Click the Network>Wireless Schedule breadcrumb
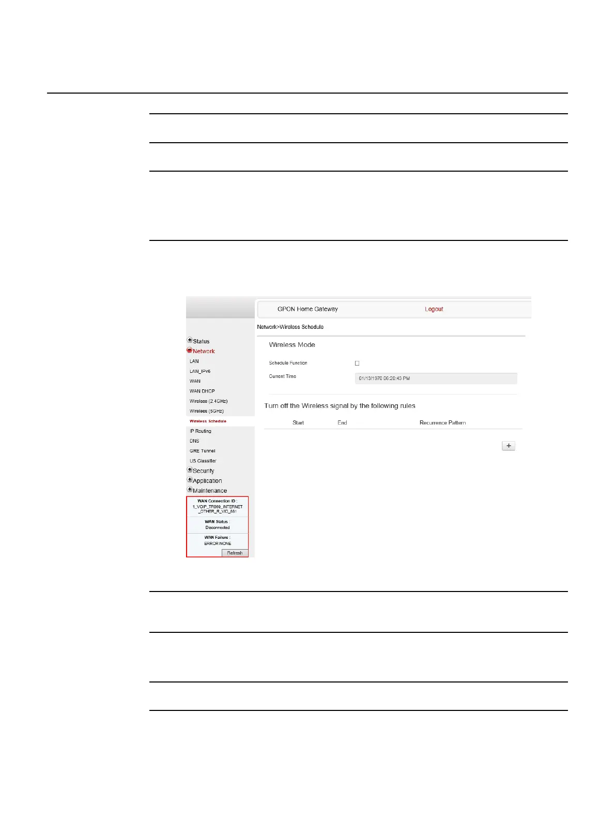The image size is (615, 819). pos(290,327)
